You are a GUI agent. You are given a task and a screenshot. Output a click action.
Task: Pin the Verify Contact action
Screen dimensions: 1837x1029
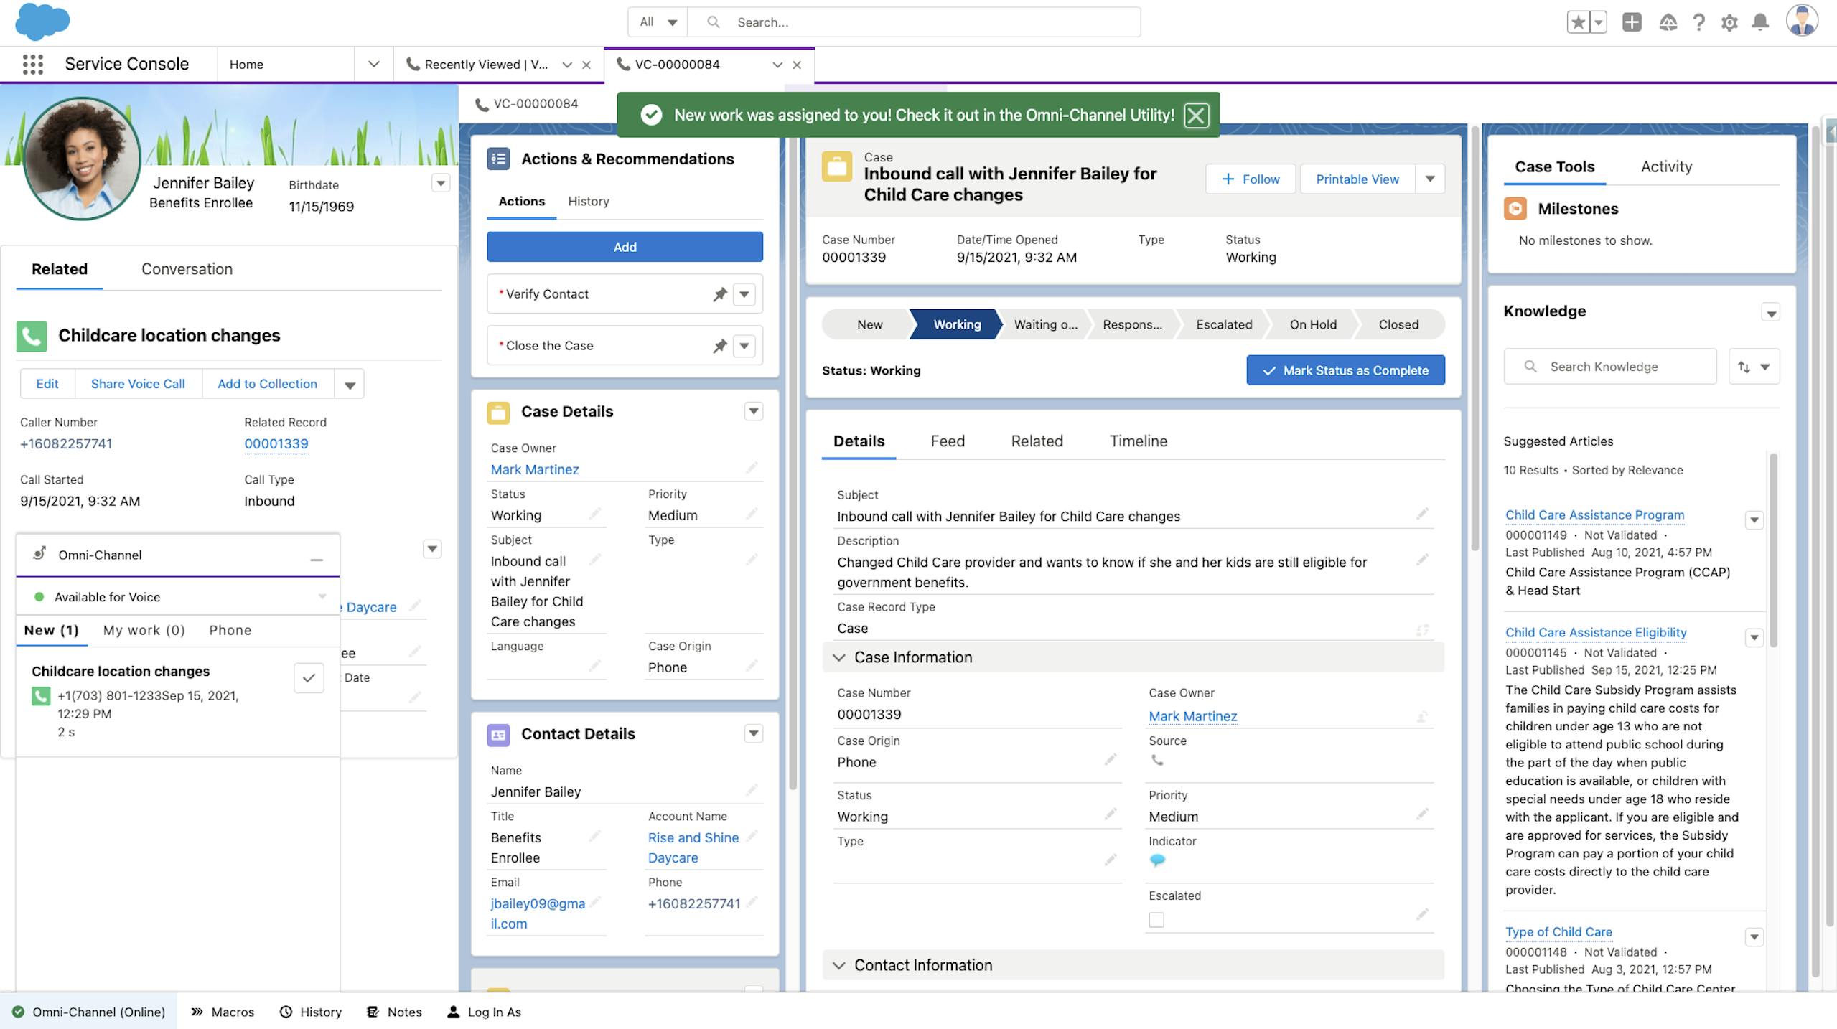tap(719, 294)
